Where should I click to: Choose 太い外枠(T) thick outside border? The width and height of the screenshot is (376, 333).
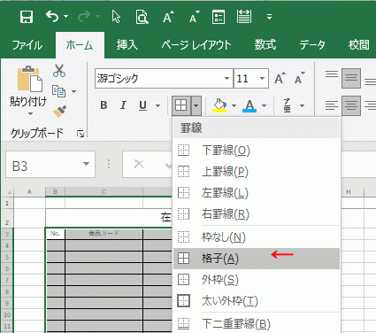[257, 301]
